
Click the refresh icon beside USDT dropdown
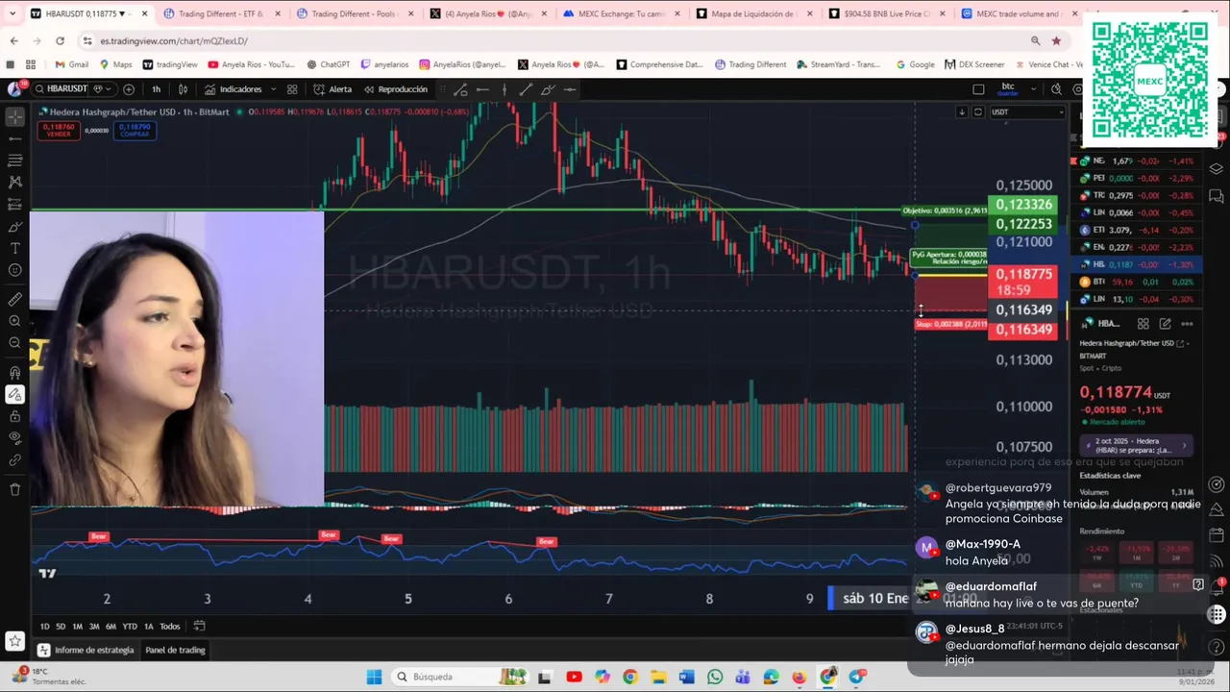point(978,112)
